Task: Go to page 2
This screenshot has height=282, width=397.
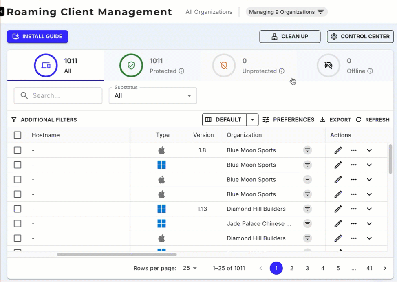Action: (292, 268)
